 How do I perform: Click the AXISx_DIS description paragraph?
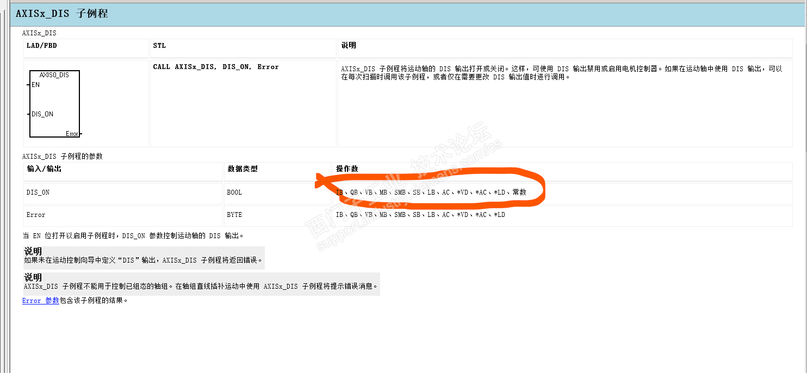562,73
